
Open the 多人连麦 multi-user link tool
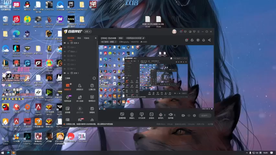(x=80, y=99)
